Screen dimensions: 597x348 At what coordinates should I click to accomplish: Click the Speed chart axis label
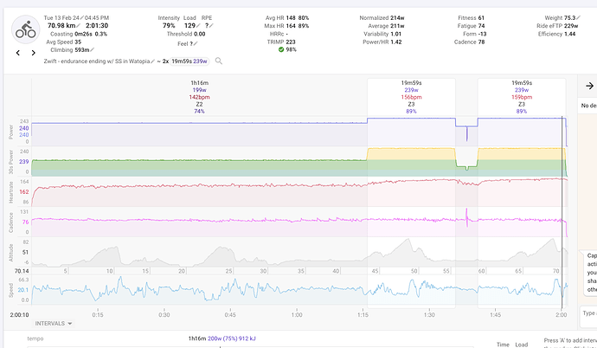[10, 290]
